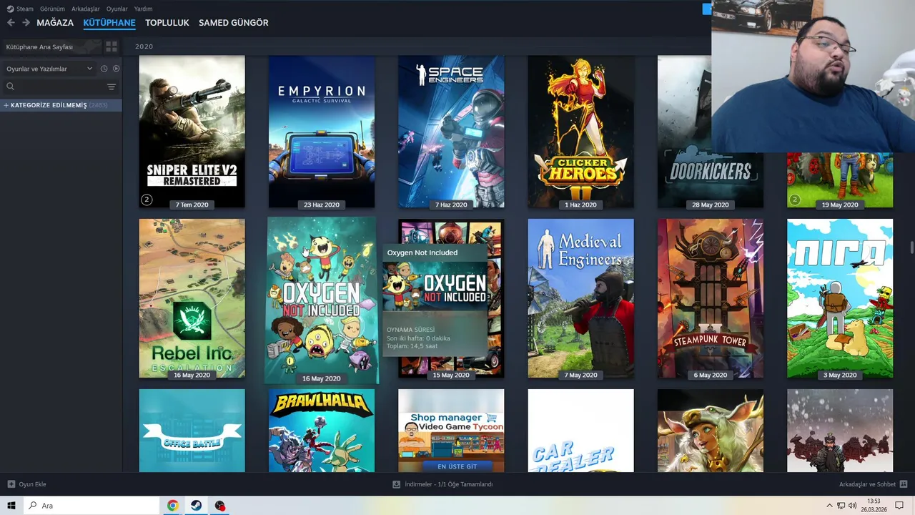This screenshot has width=915, height=515.
Task: Open Oxygen Not Included game tile
Action: pos(322,300)
